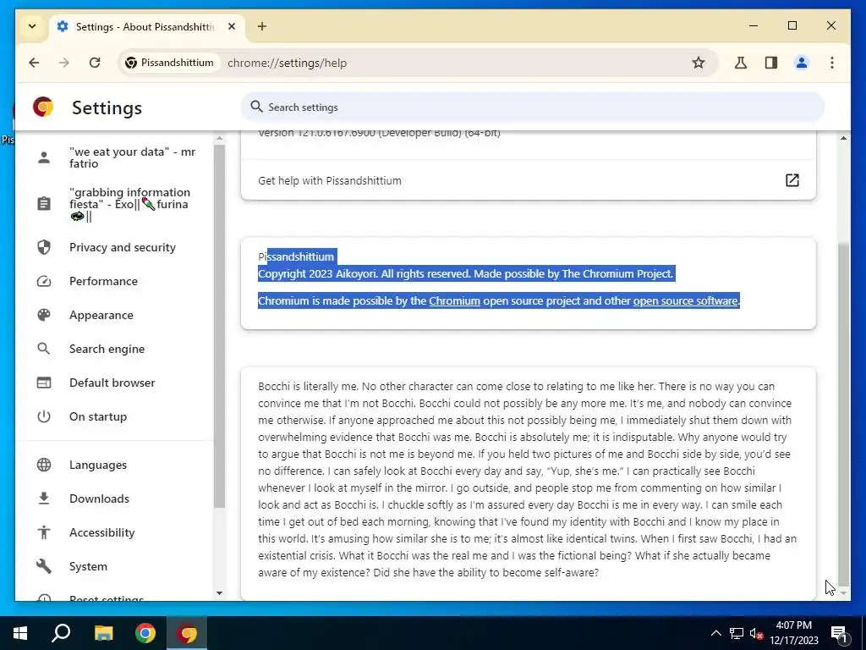The height and width of the screenshot is (650, 866).
Task: Open the three-dot browser menu
Action: [832, 63]
